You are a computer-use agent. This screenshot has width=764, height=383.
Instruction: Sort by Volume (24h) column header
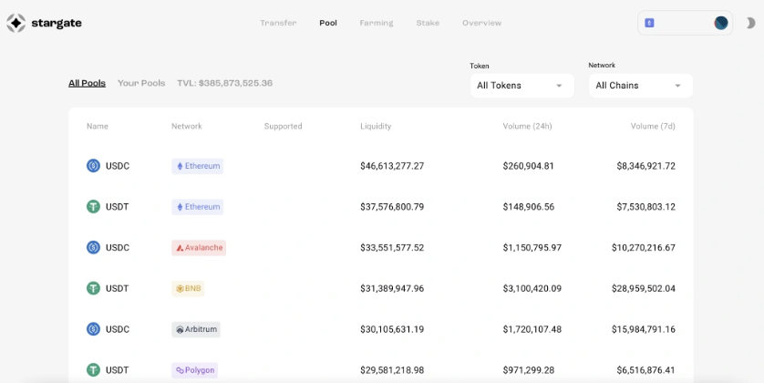click(527, 126)
